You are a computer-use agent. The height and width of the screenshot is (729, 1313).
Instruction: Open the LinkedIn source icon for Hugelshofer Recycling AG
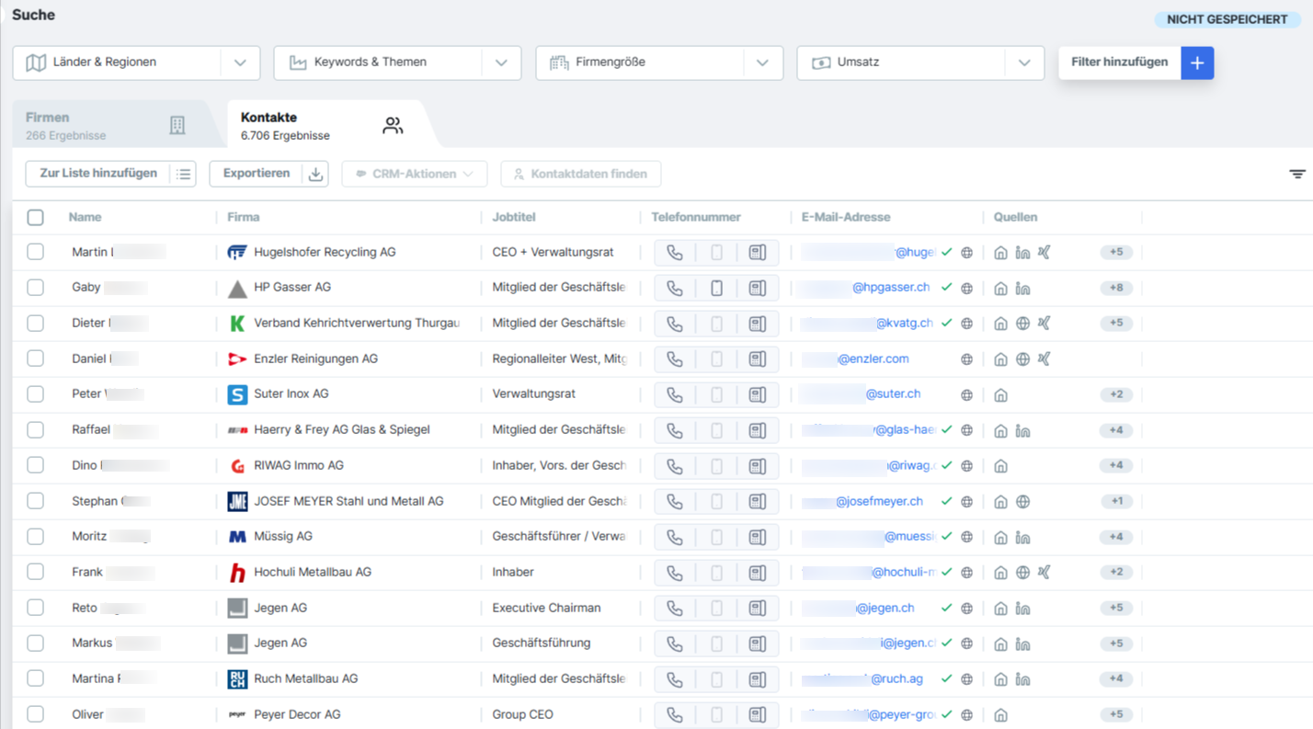point(1022,253)
